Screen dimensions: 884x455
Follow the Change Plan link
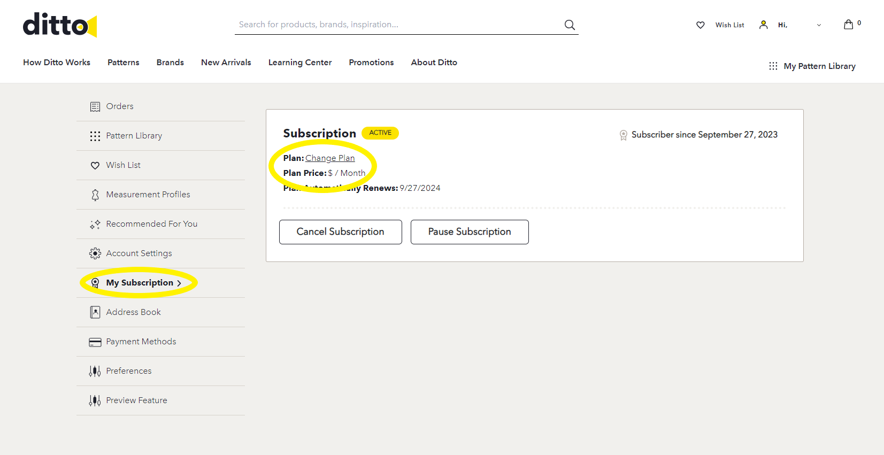330,158
